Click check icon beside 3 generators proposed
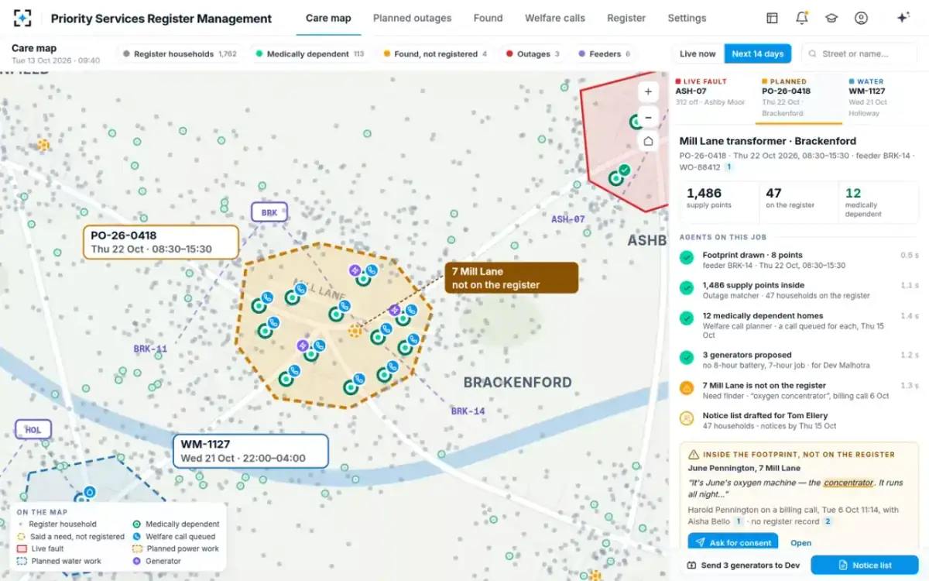 687,357
